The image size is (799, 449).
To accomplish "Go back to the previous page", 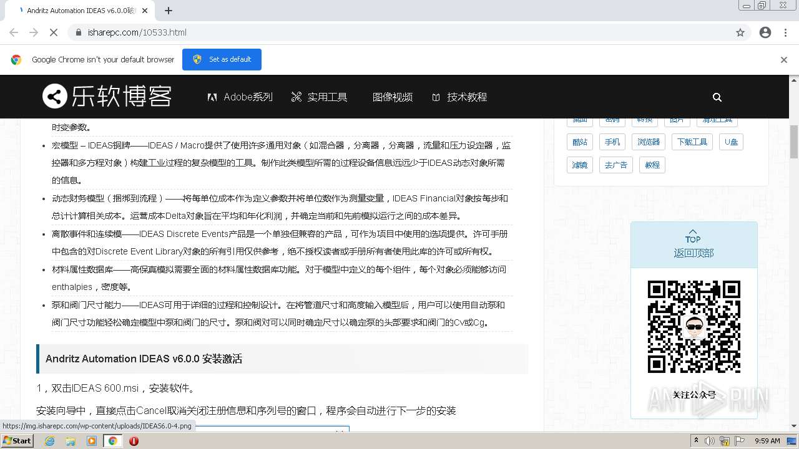I will tap(14, 32).
